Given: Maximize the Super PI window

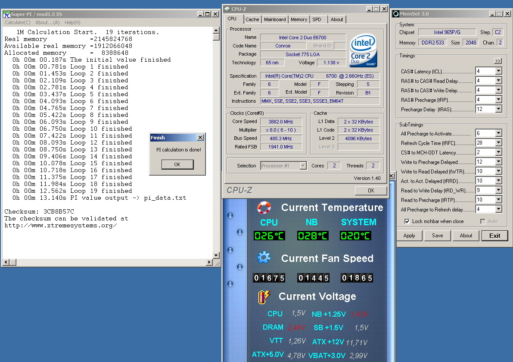Looking at the screenshot, I should 208,14.
